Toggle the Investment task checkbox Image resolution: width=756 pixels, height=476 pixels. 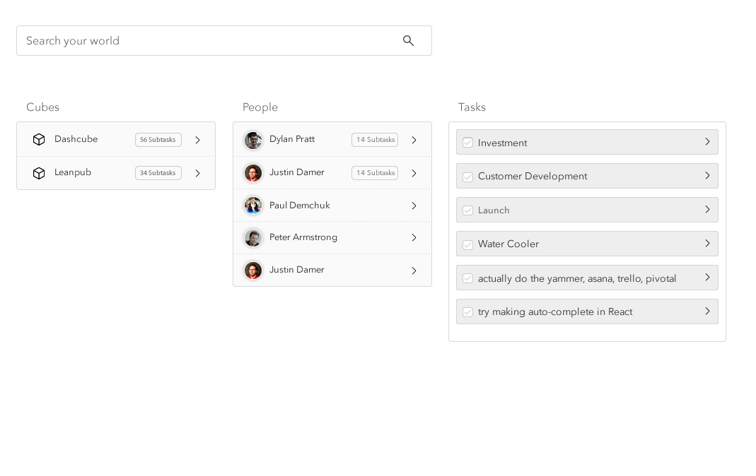(x=467, y=143)
